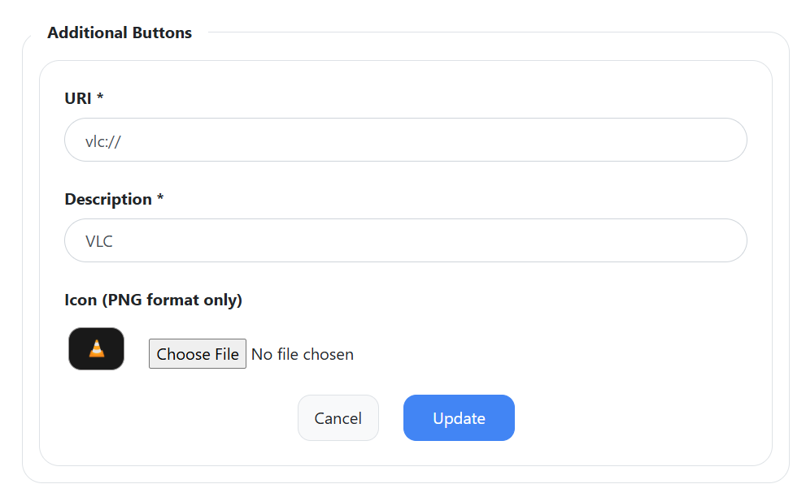
Task: Focus the Description input field
Action: (x=406, y=241)
